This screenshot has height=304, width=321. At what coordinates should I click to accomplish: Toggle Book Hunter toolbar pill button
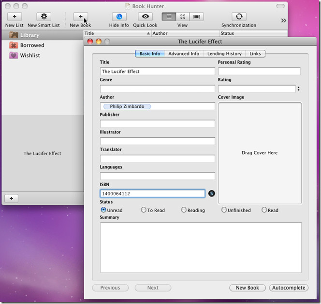point(280,6)
